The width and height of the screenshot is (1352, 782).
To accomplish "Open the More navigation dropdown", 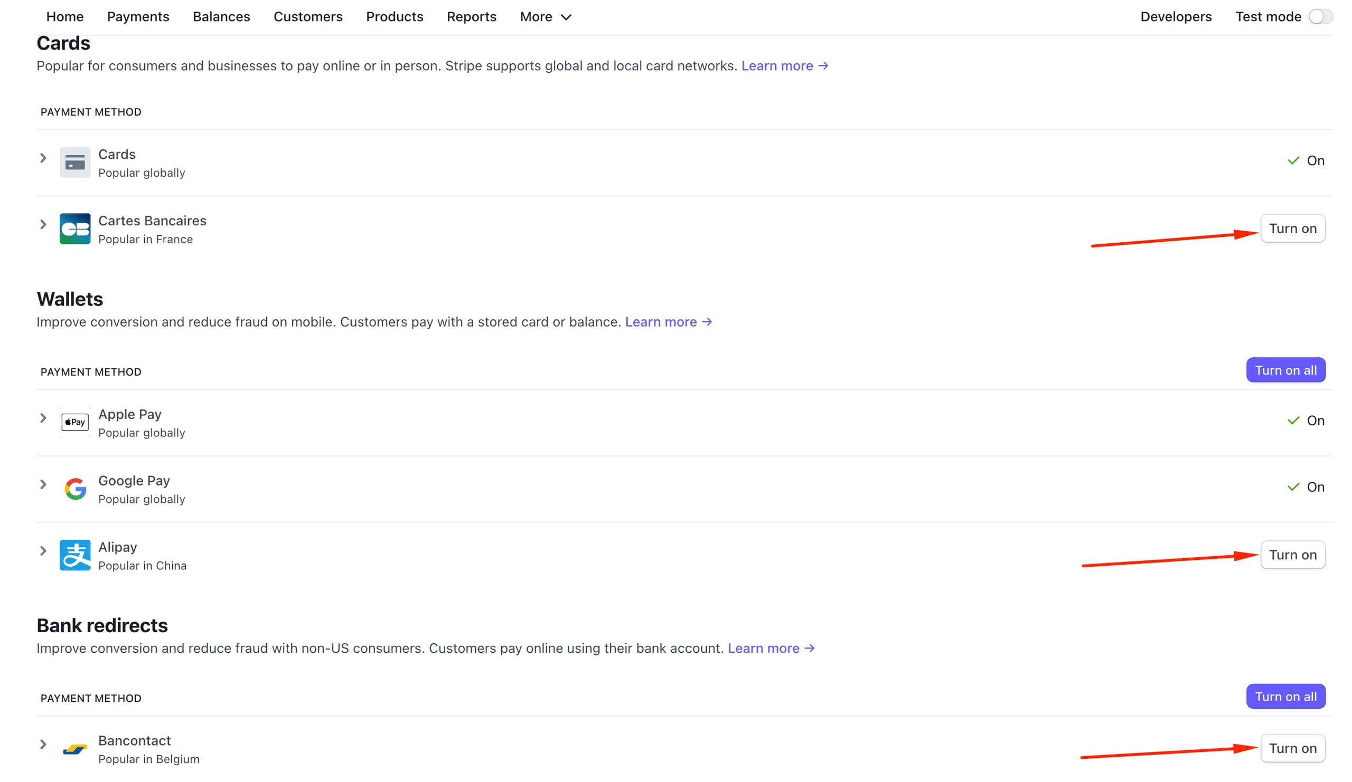I will point(544,16).
